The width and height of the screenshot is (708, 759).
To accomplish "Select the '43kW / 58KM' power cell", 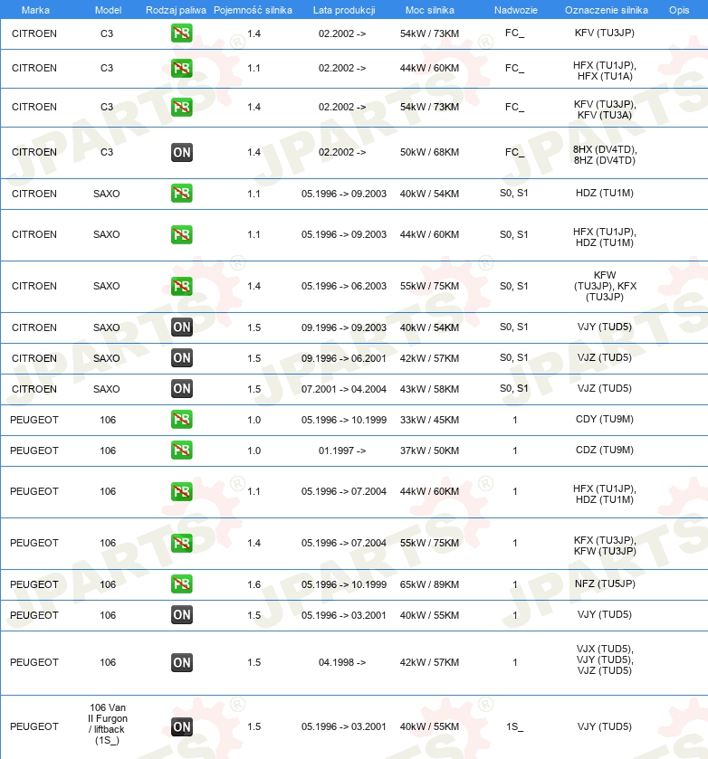I will (x=429, y=389).
